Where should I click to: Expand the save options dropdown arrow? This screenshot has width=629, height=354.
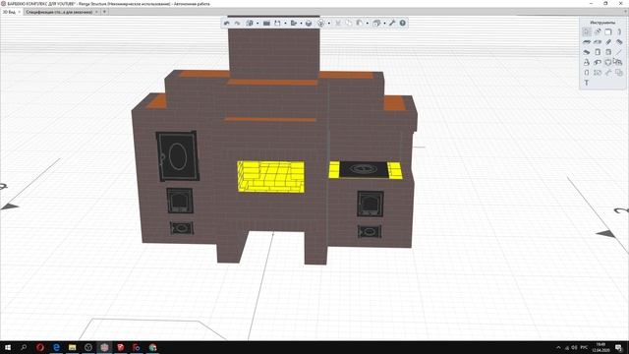tap(285, 24)
